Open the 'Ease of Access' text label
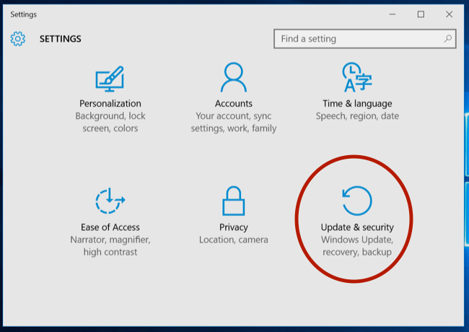Viewport: 469px width, 332px height. [110, 227]
